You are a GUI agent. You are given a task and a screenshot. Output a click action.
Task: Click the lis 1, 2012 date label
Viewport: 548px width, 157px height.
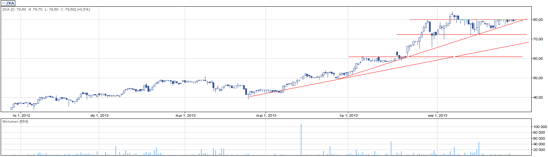(x=22, y=115)
